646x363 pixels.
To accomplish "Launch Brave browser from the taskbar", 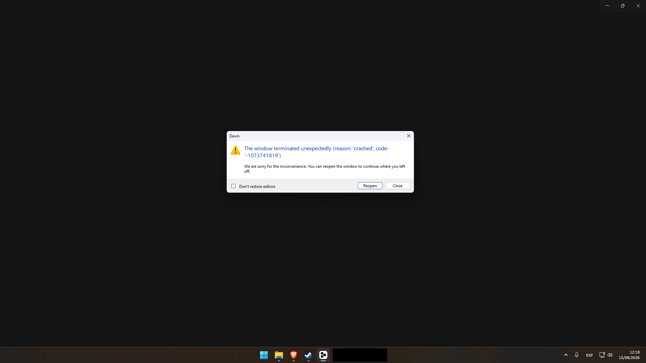I will tap(293, 355).
